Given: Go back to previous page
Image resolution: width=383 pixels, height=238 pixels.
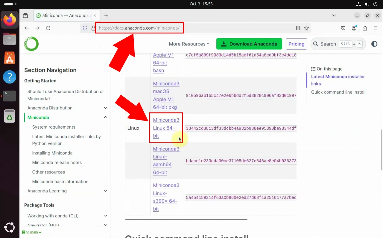Looking at the screenshot, I should tap(27, 28).
